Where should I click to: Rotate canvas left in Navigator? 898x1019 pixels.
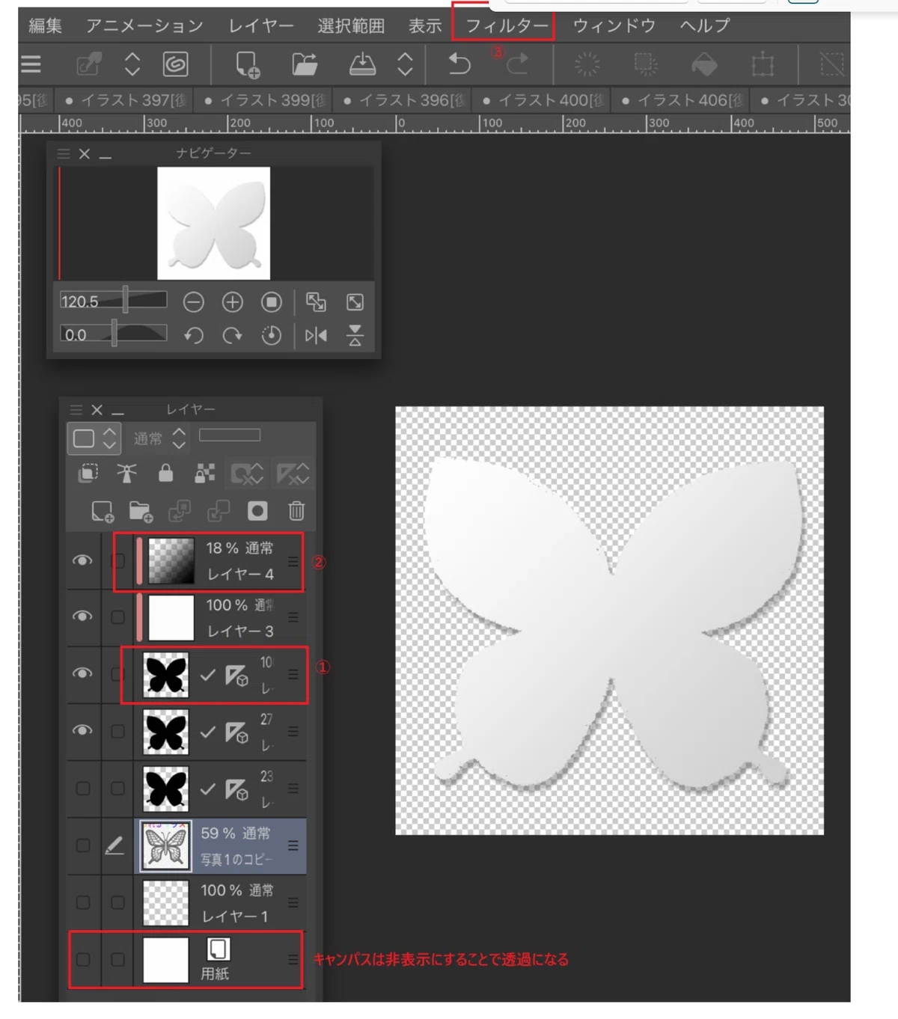[x=194, y=336]
